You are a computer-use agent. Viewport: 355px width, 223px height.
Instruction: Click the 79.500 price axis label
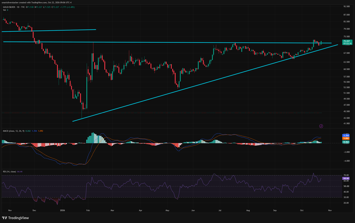pyautogui.click(x=346, y=29)
